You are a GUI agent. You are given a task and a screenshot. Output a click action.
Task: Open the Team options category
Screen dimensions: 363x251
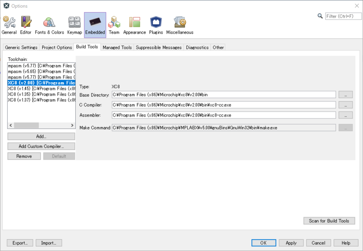[114, 25]
